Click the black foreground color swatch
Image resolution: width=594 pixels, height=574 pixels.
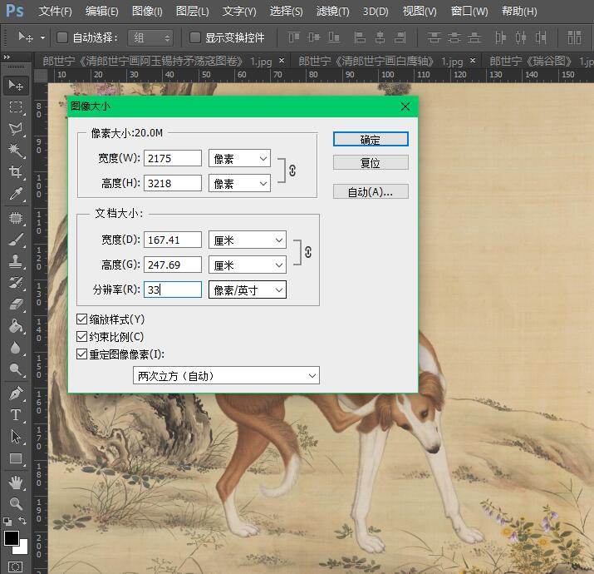point(11,538)
